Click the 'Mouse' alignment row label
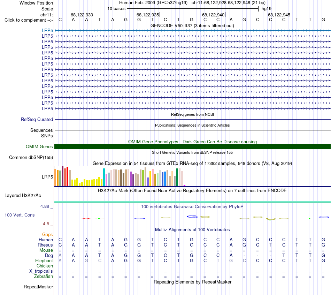The height and width of the screenshot is (295, 331). click(46, 250)
